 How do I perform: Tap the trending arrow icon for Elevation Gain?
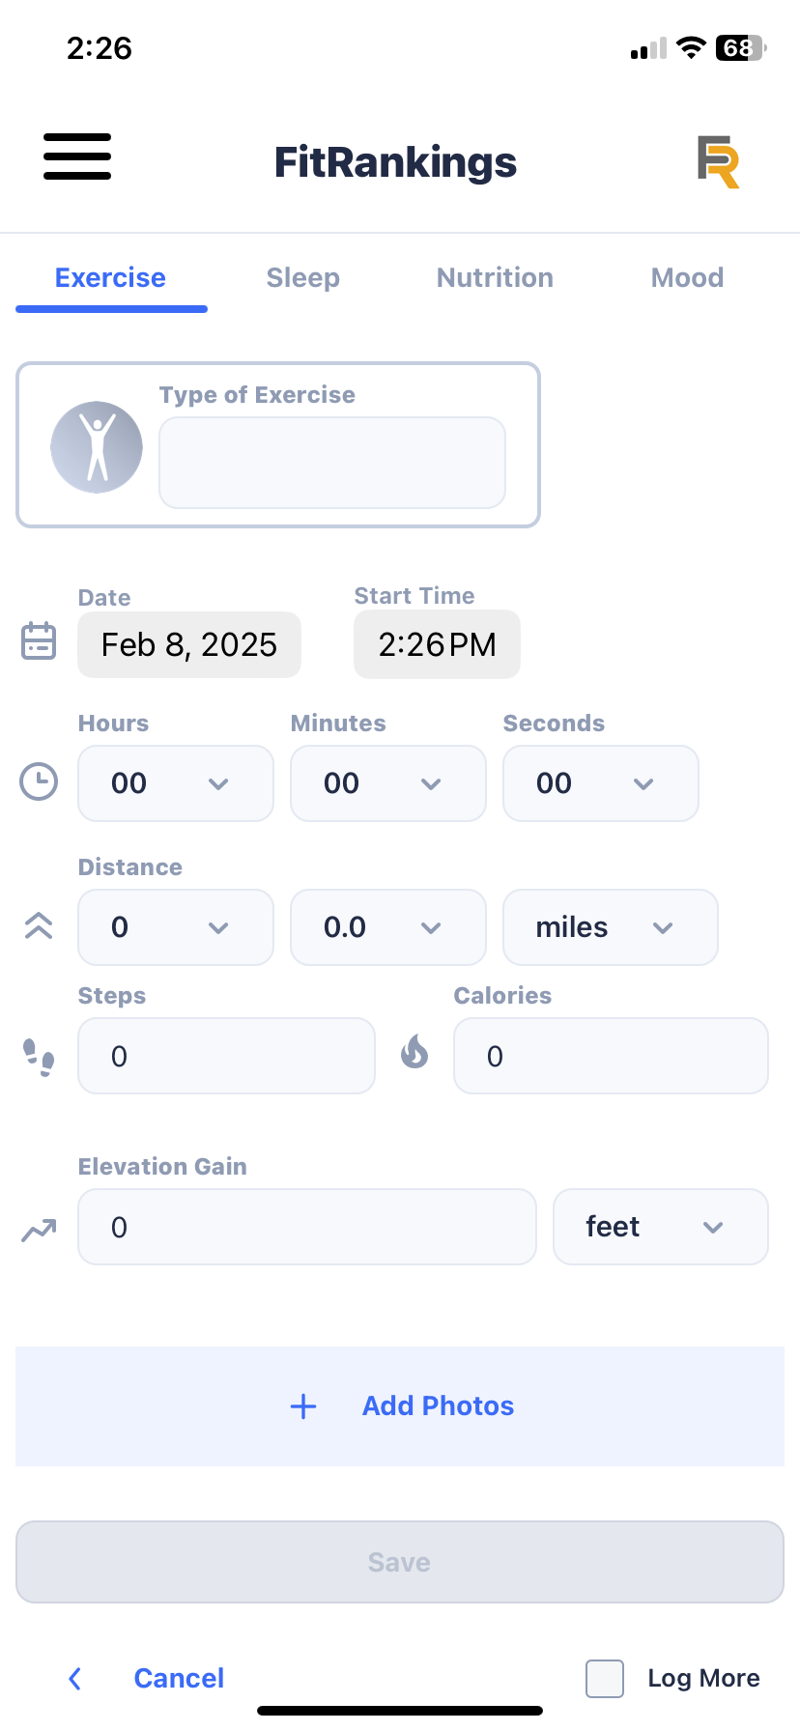(39, 1230)
